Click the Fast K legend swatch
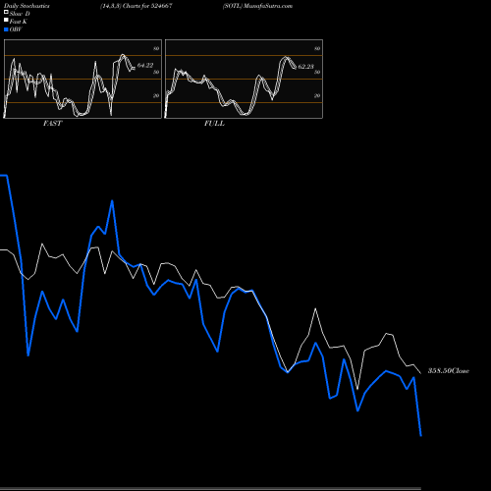The width and height of the screenshot is (491, 491). [6, 20]
